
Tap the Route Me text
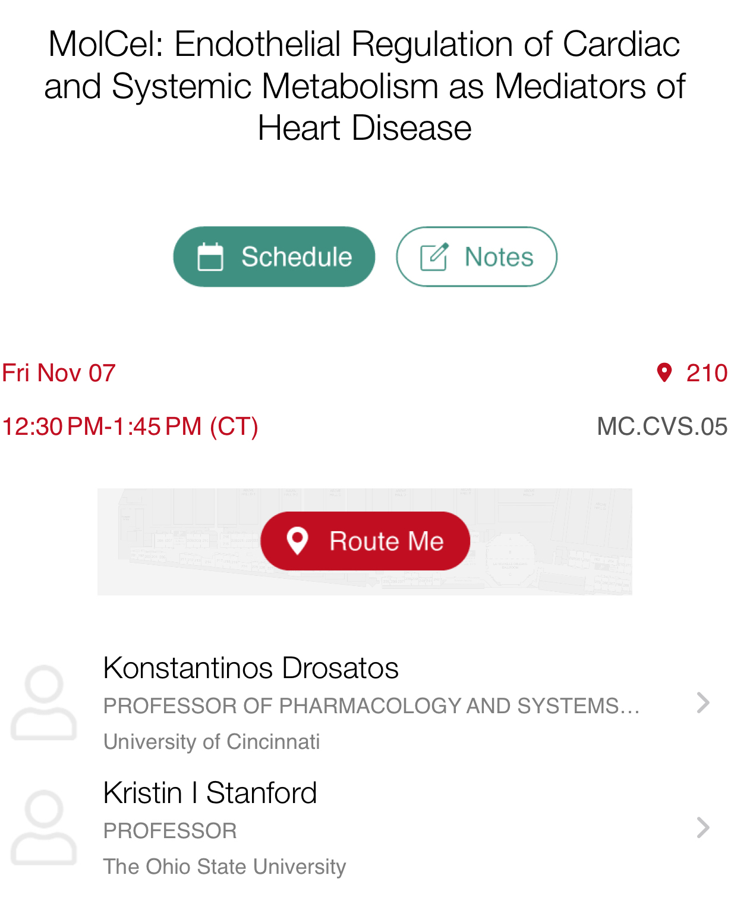click(386, 541)
